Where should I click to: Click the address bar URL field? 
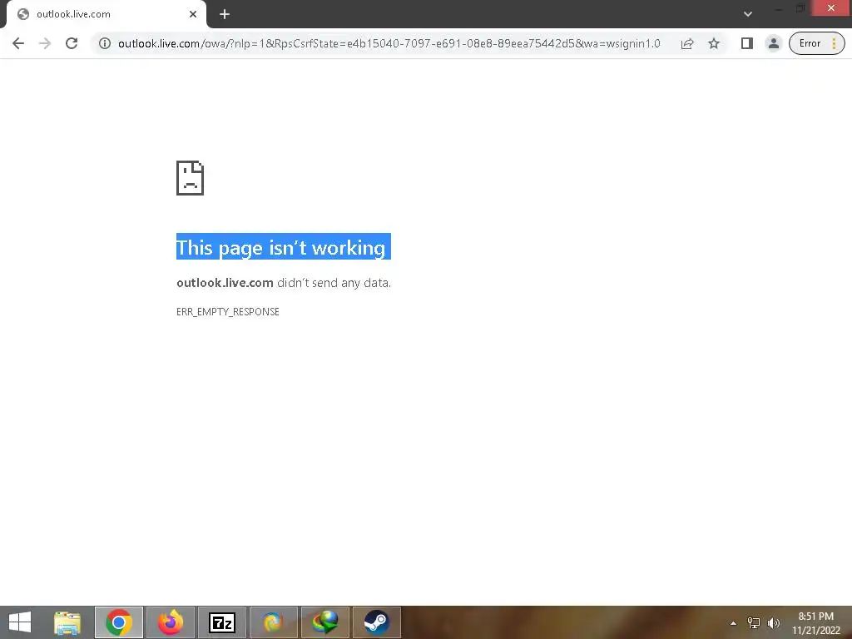[x=389, y=43]
